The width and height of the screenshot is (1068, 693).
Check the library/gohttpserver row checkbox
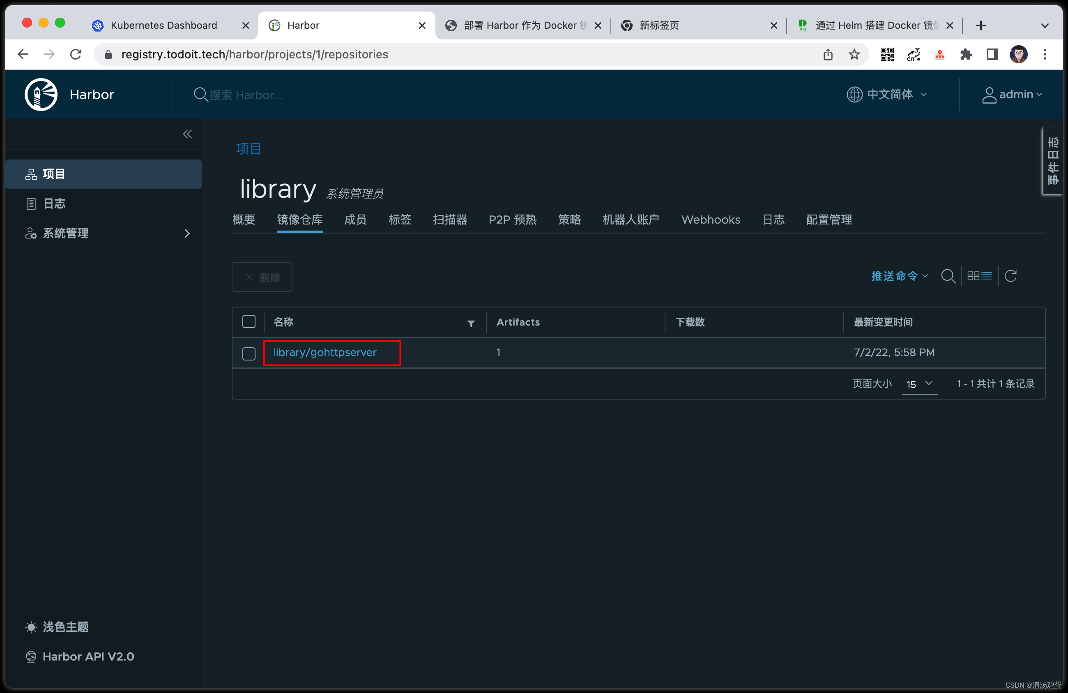[249, 353]
